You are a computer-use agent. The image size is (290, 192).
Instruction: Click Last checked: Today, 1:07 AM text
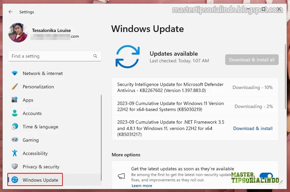(x=179, y=61)
